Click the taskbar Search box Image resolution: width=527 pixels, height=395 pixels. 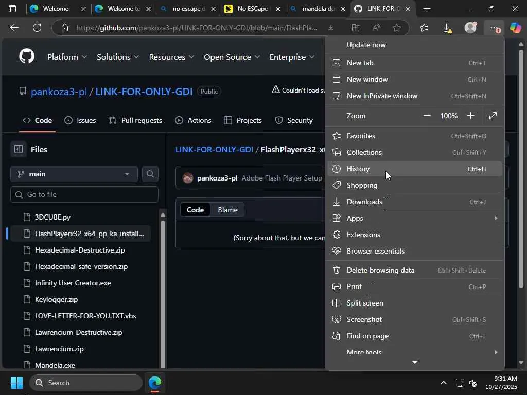pyautogui.click(x=86, y=383)
